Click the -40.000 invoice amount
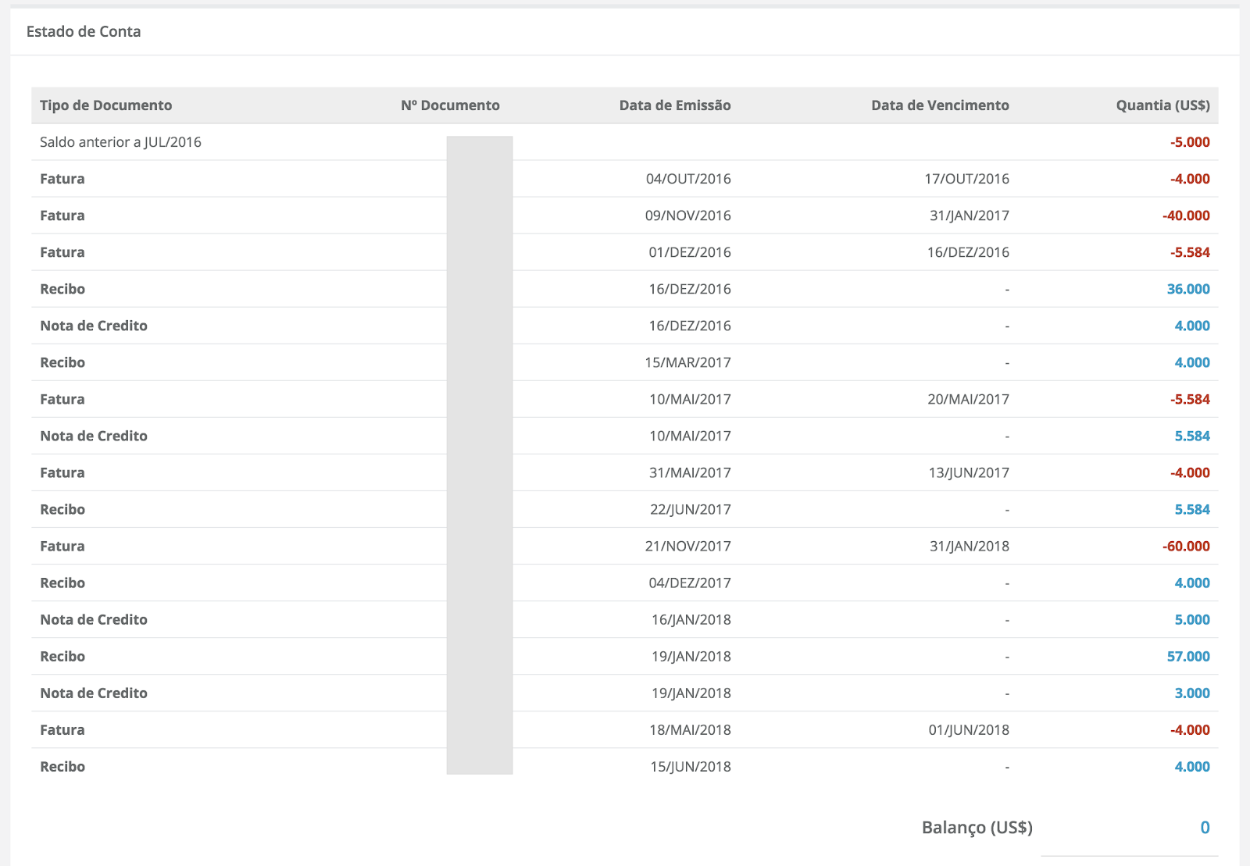 (1186, 216)
